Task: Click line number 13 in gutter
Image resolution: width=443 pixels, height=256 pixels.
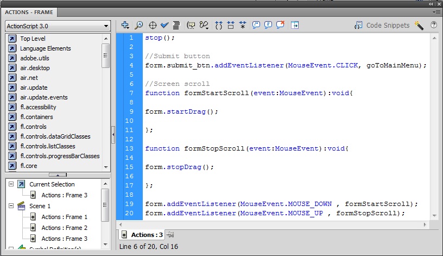Action: click(x=129, y=148)
